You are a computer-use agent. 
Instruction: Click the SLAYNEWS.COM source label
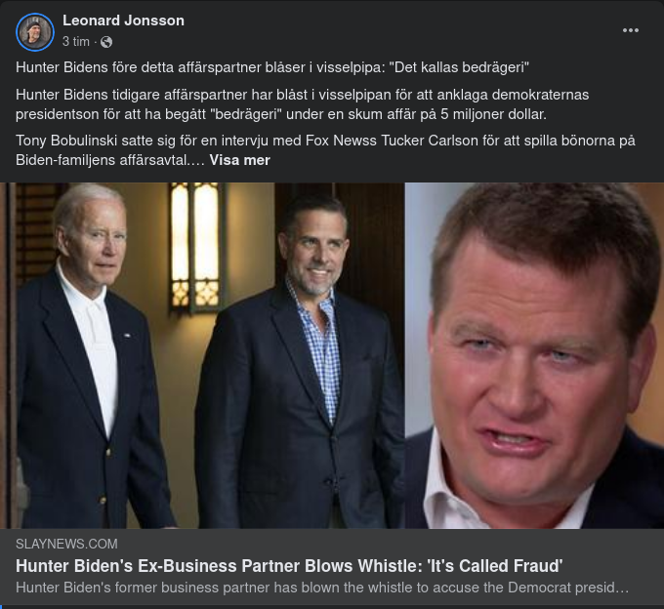[x=66, y=544]
